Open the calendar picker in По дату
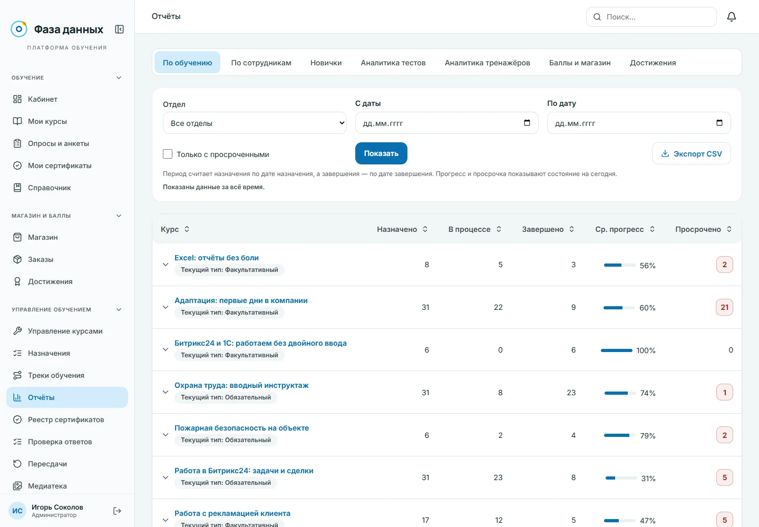 (x=719, y=123)
